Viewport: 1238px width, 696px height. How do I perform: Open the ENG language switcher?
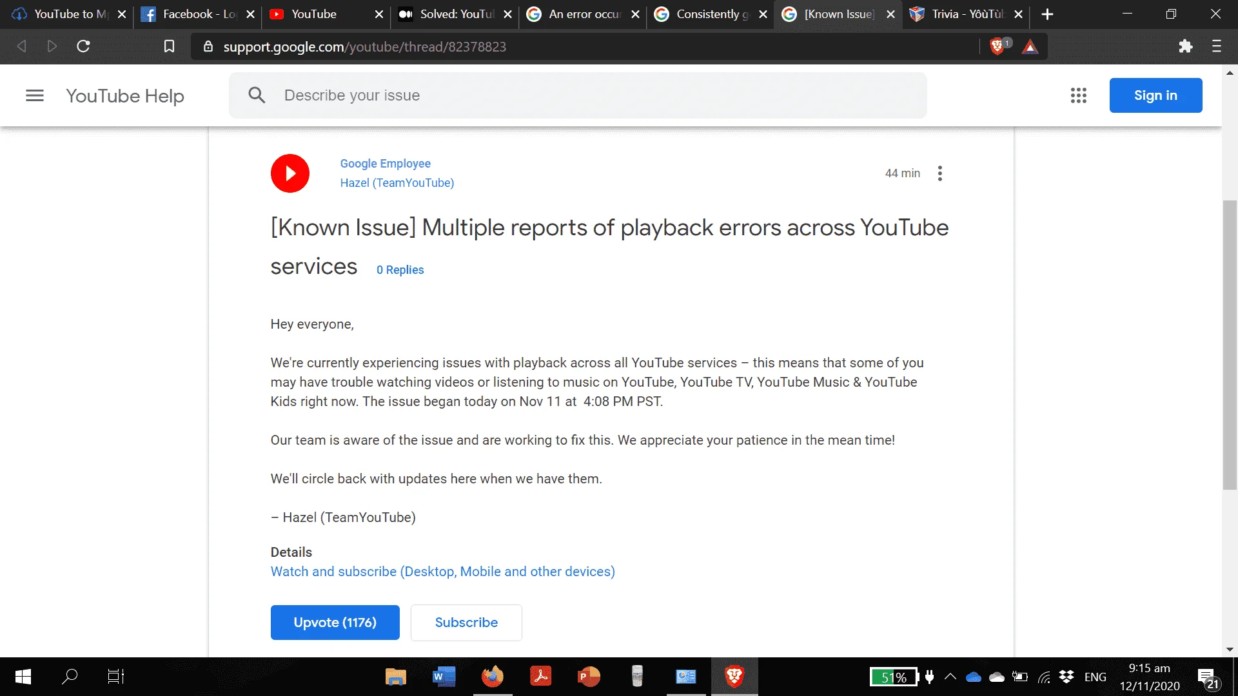pos(1095,677)
